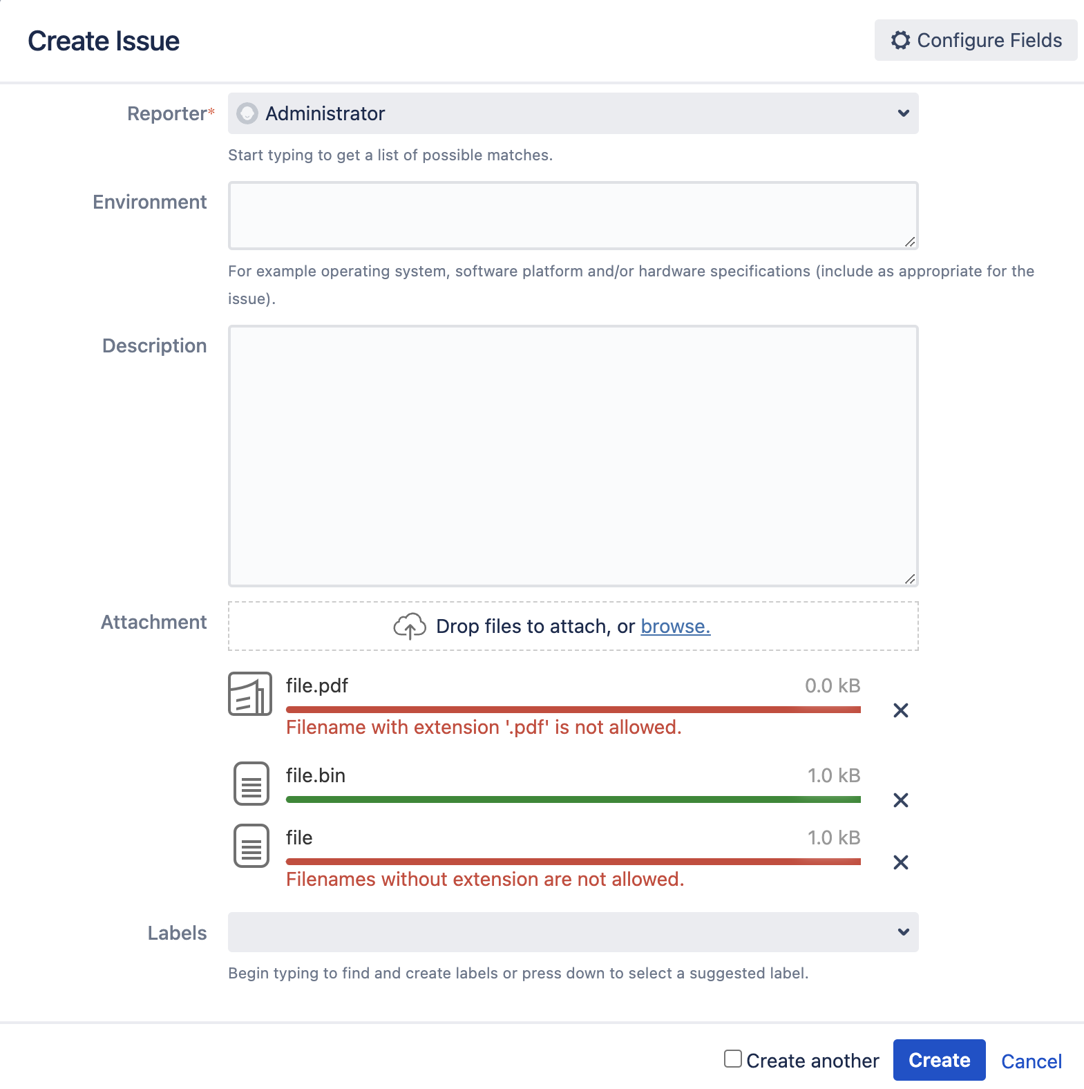Click the Description resize handle
This screenshot has height=1089, width=1084.
pos(910,579)
